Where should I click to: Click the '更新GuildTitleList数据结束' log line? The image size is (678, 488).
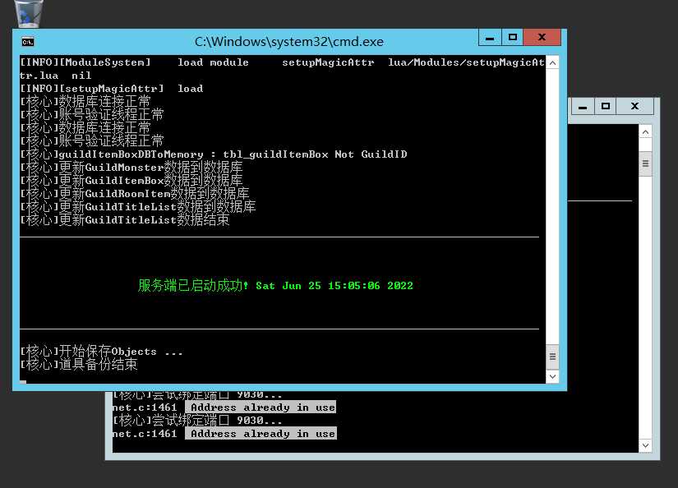(125, 220)
